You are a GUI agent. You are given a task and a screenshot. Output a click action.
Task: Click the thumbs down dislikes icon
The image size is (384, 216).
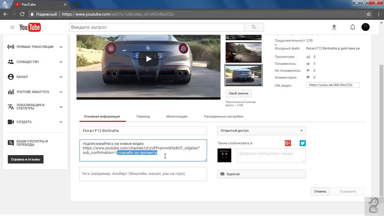click(x=308, y=70)
